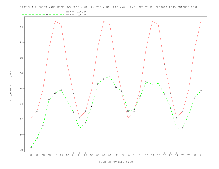Click the PARM=O.O_MEAN legend label
This screenshot has width=219, height=169.
tap(75, 12)
